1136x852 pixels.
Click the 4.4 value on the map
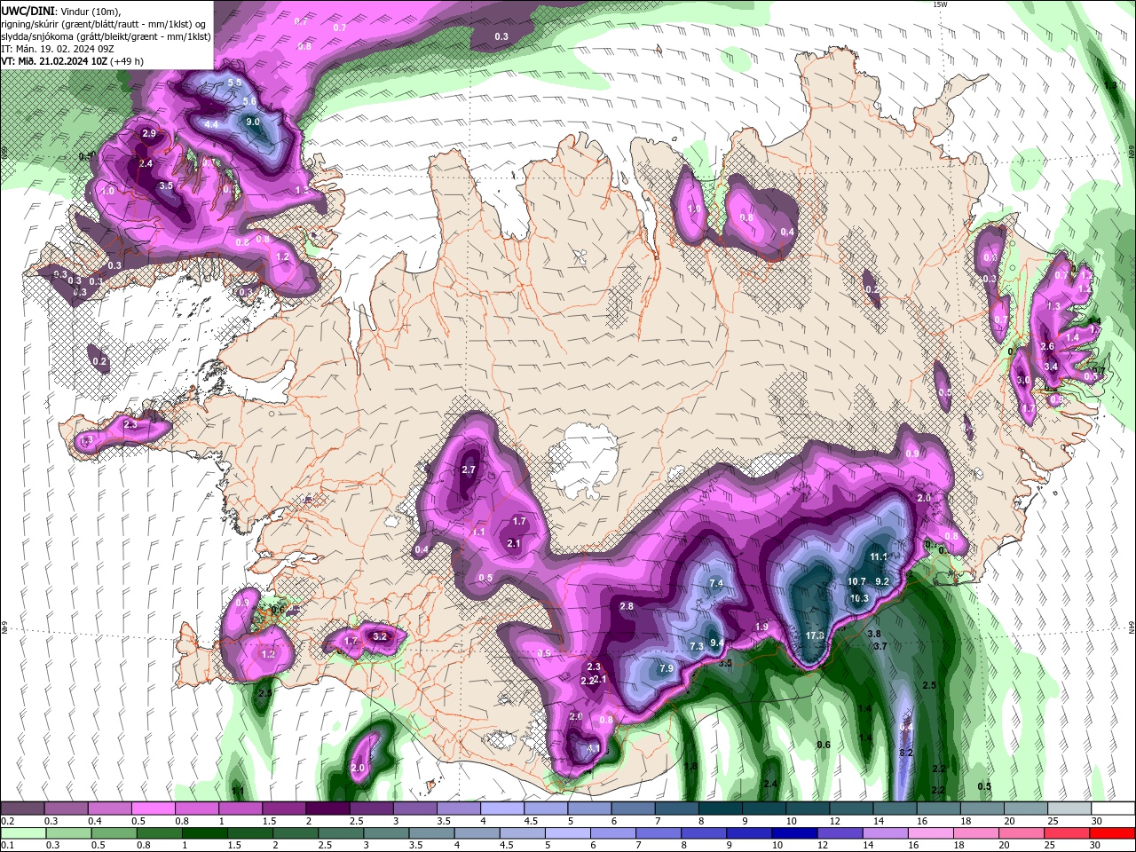[211, 124]
